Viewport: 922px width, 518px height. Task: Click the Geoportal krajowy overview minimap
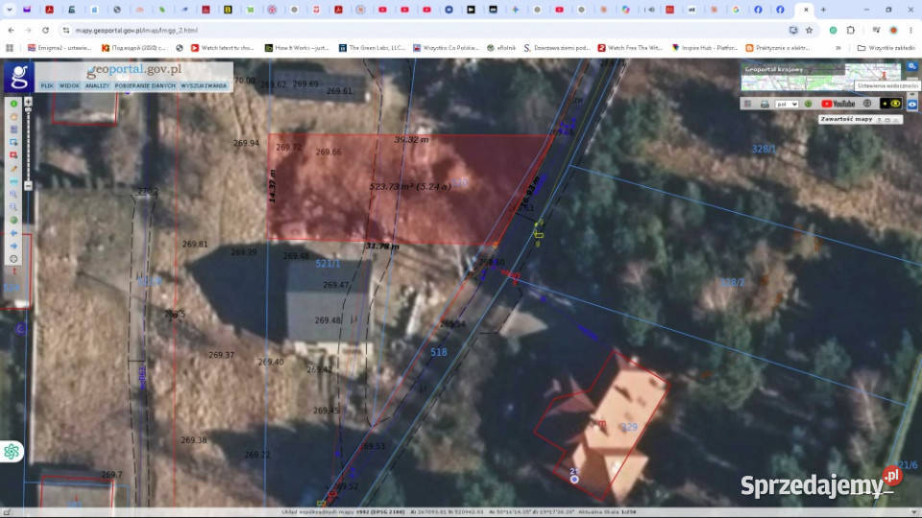click(x=821, y=77)
